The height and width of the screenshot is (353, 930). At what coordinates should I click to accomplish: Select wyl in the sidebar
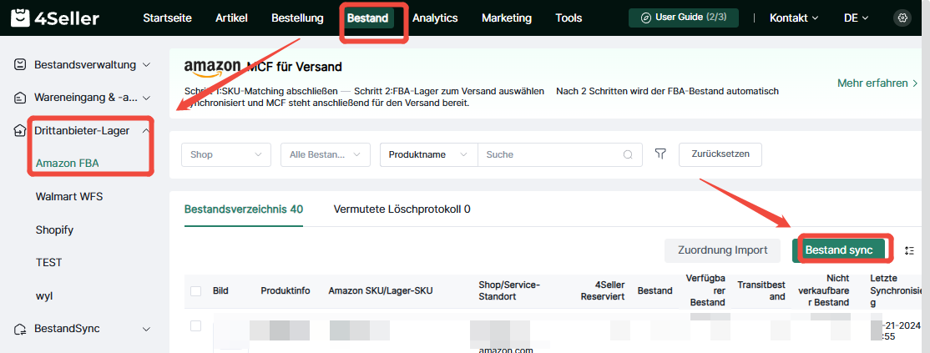point(45,295)
